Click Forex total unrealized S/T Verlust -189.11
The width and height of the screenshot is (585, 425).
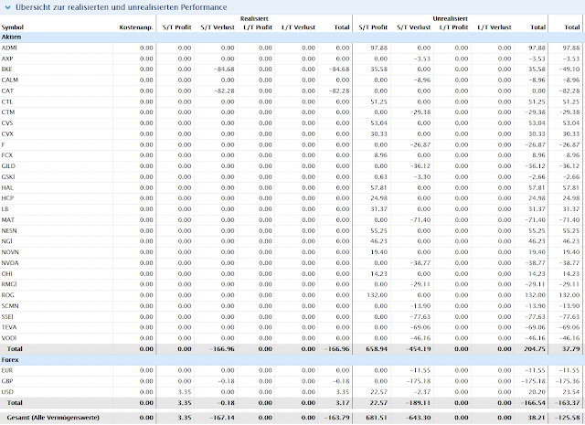point(418,403)
